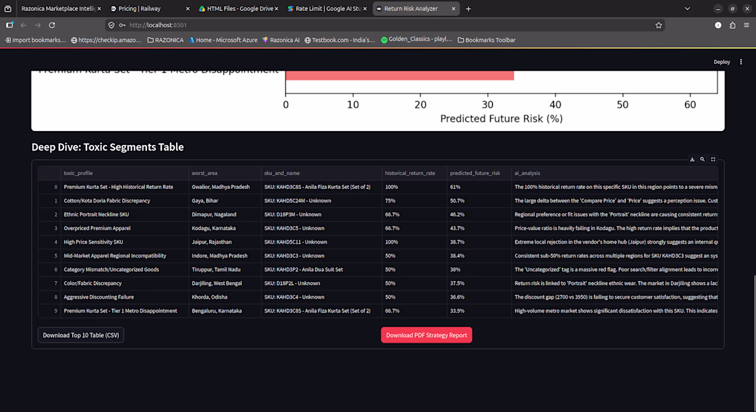756x412 pixels.
Task: Download the table using toolbar download icon
Action: (x=692, y=159)
